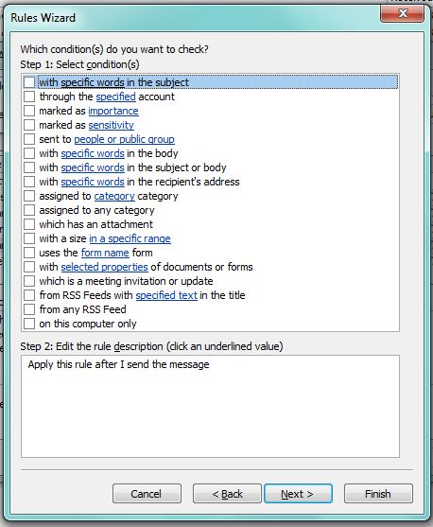Open 'selected properties' link

(x=104, y=267)
